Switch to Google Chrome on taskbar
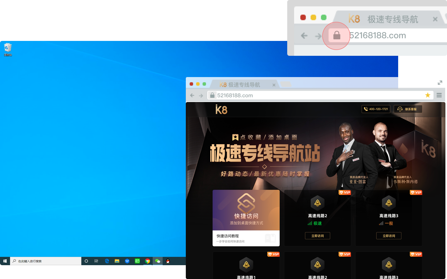Screen dimensions: 447x279 coord(148,261)
